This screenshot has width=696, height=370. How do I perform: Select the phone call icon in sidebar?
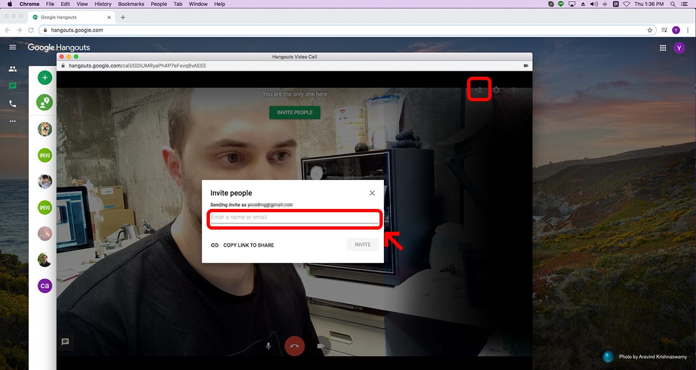tap(13, 103)
